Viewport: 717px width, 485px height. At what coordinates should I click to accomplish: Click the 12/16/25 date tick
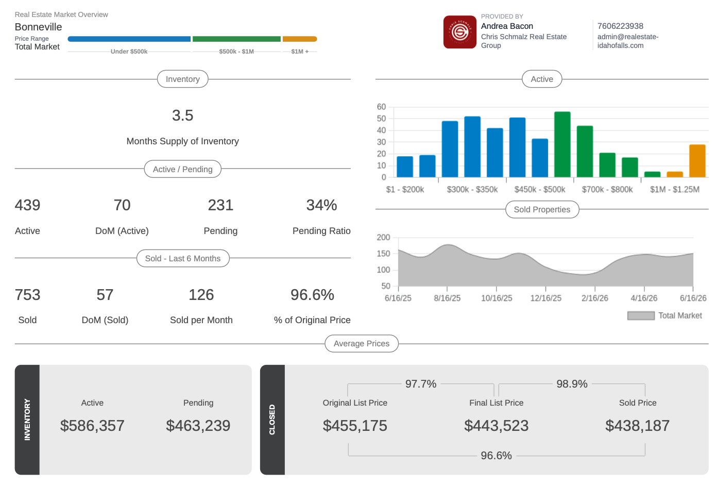point(546,298)
